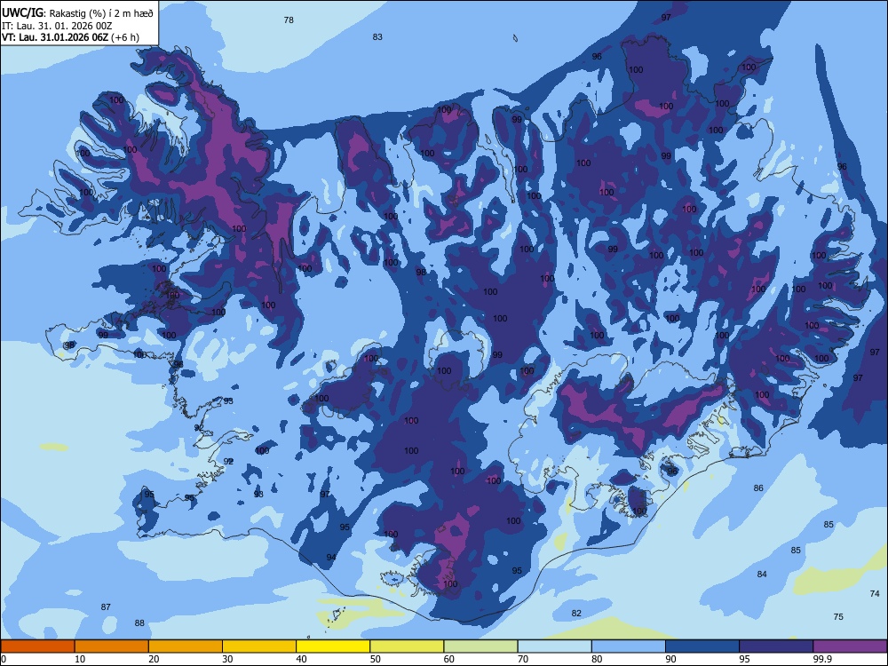Click the value '94' near the south coast
Screen dimensions: 888x666
click(x=330, y=558)
